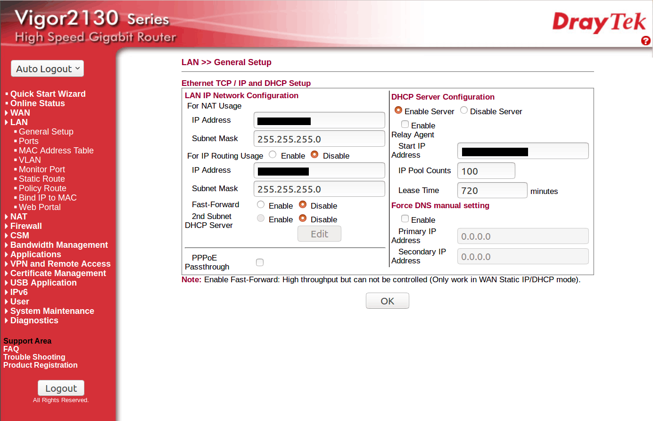Click the OK button
Viewport: 653px width, 421px height.
(x=388, y=301)
